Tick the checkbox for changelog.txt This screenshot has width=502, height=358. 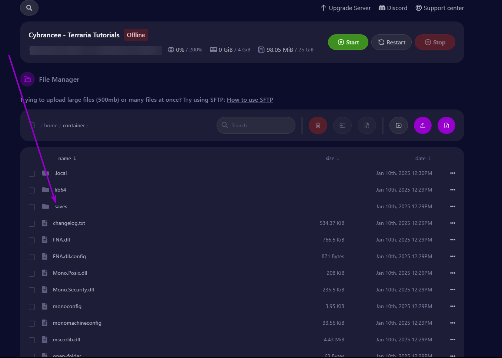32,223
